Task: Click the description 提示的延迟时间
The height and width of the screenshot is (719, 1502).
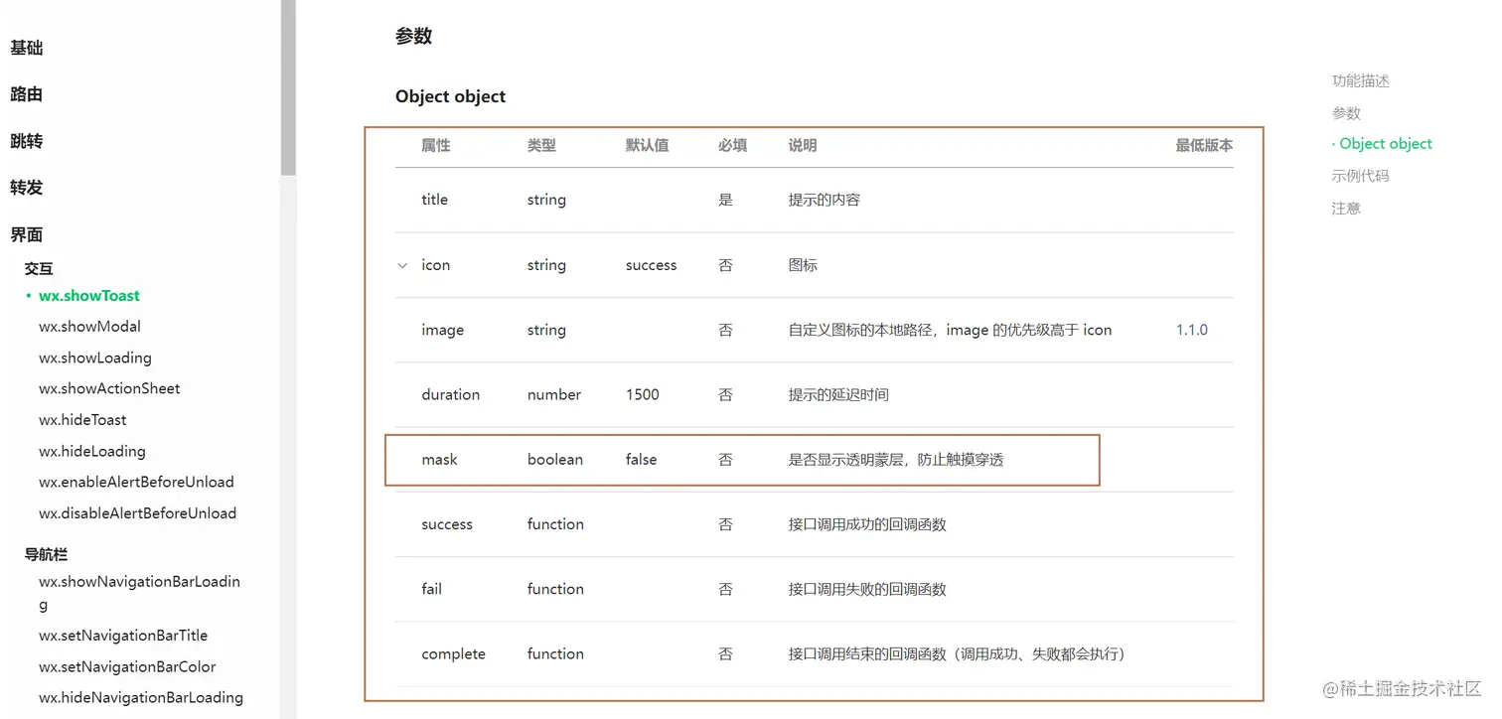Action: click(x=838, y=394)
